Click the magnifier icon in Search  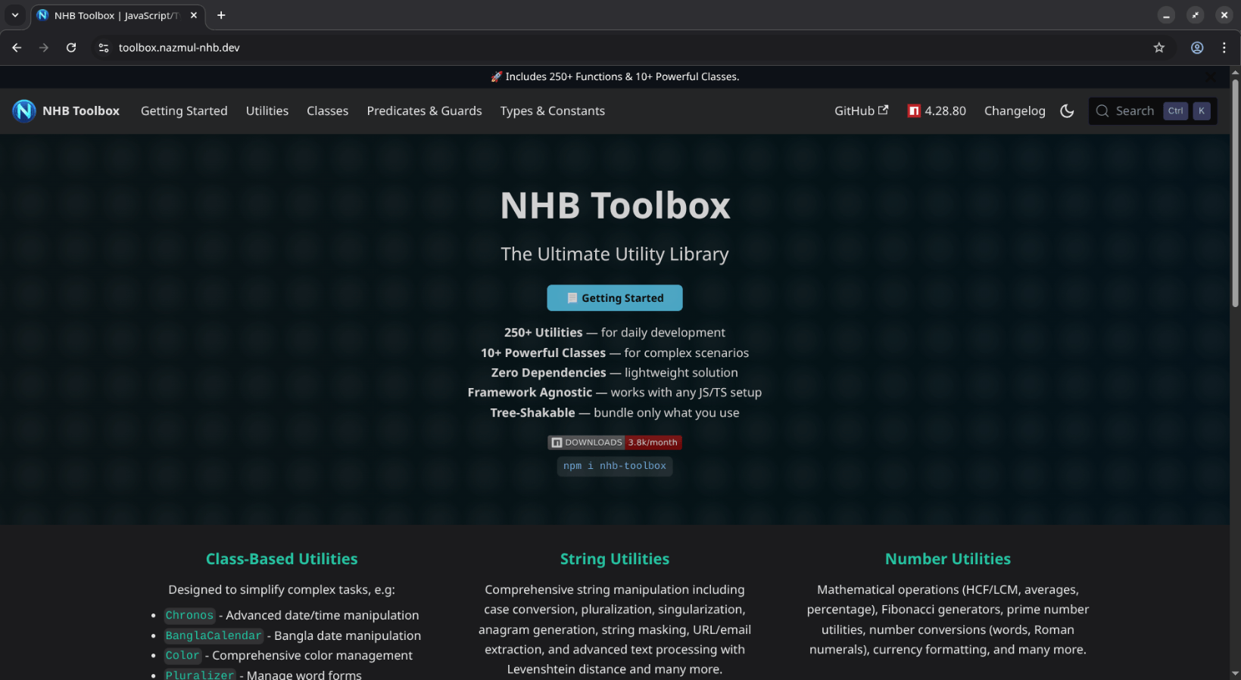click(x=1102, y=111)
